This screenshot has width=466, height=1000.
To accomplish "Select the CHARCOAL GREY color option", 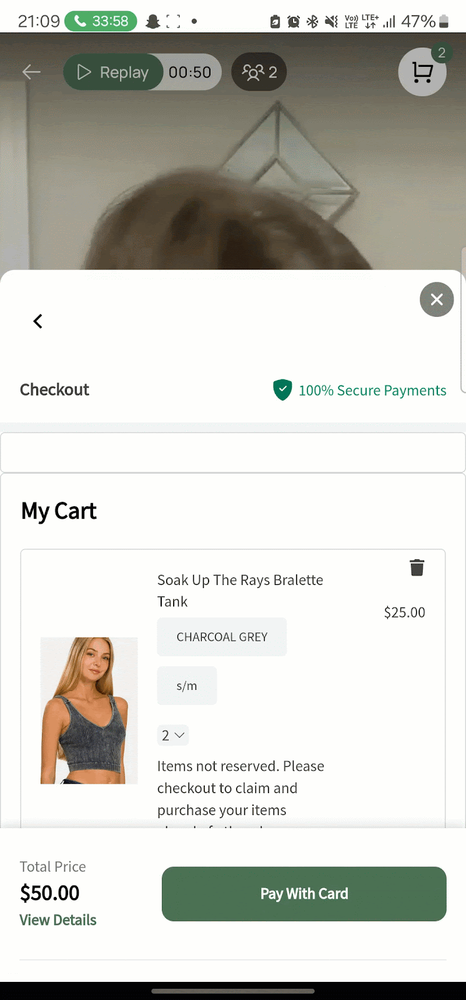I will coord(222,637).
